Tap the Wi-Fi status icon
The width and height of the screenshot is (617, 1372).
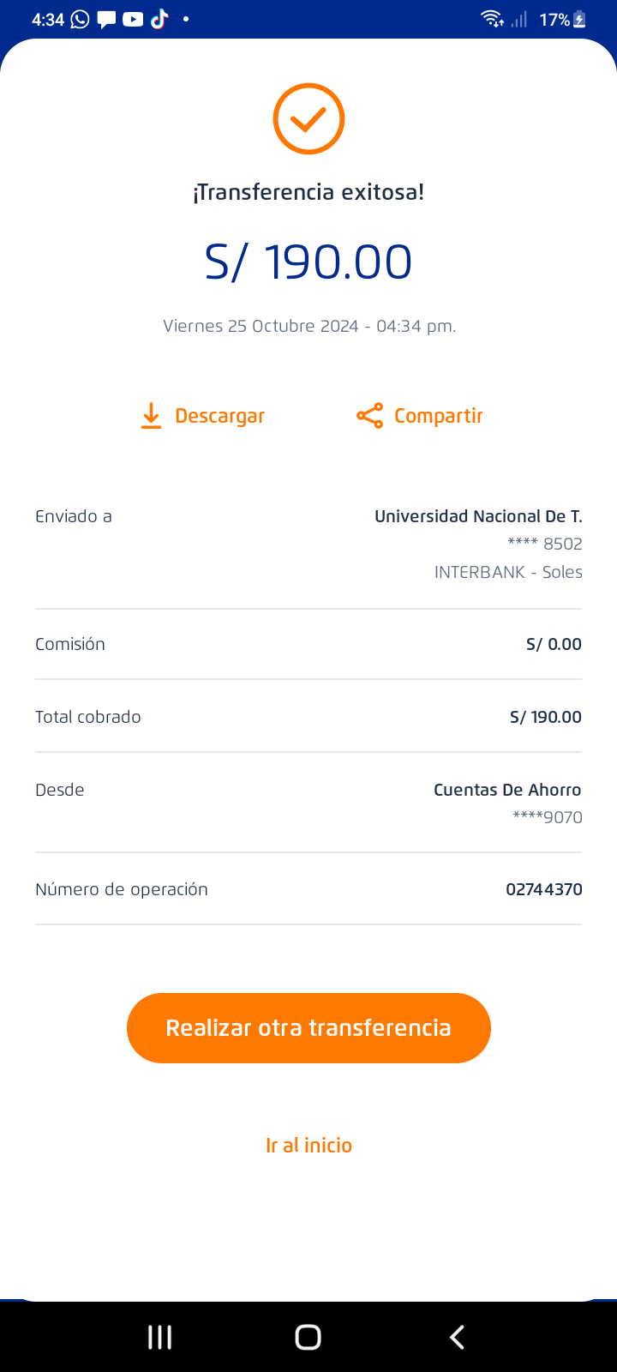click(492, 19)
